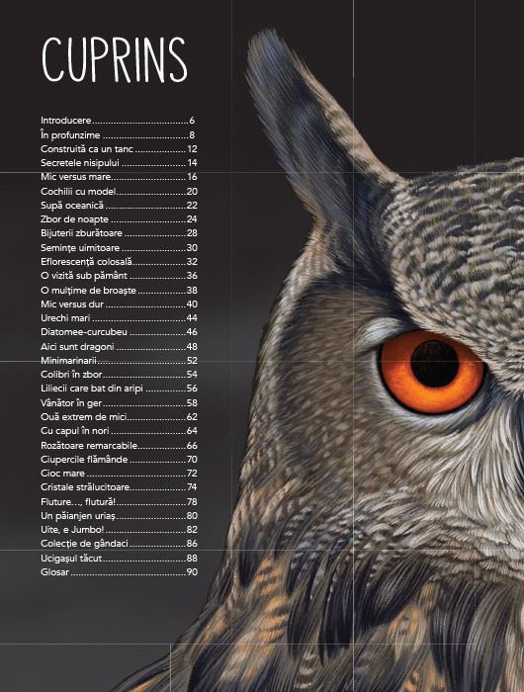Viewport: 524px width, 692px height.
Task: Click O mulțime de broaște entry
Action: (x=119, y=291)
